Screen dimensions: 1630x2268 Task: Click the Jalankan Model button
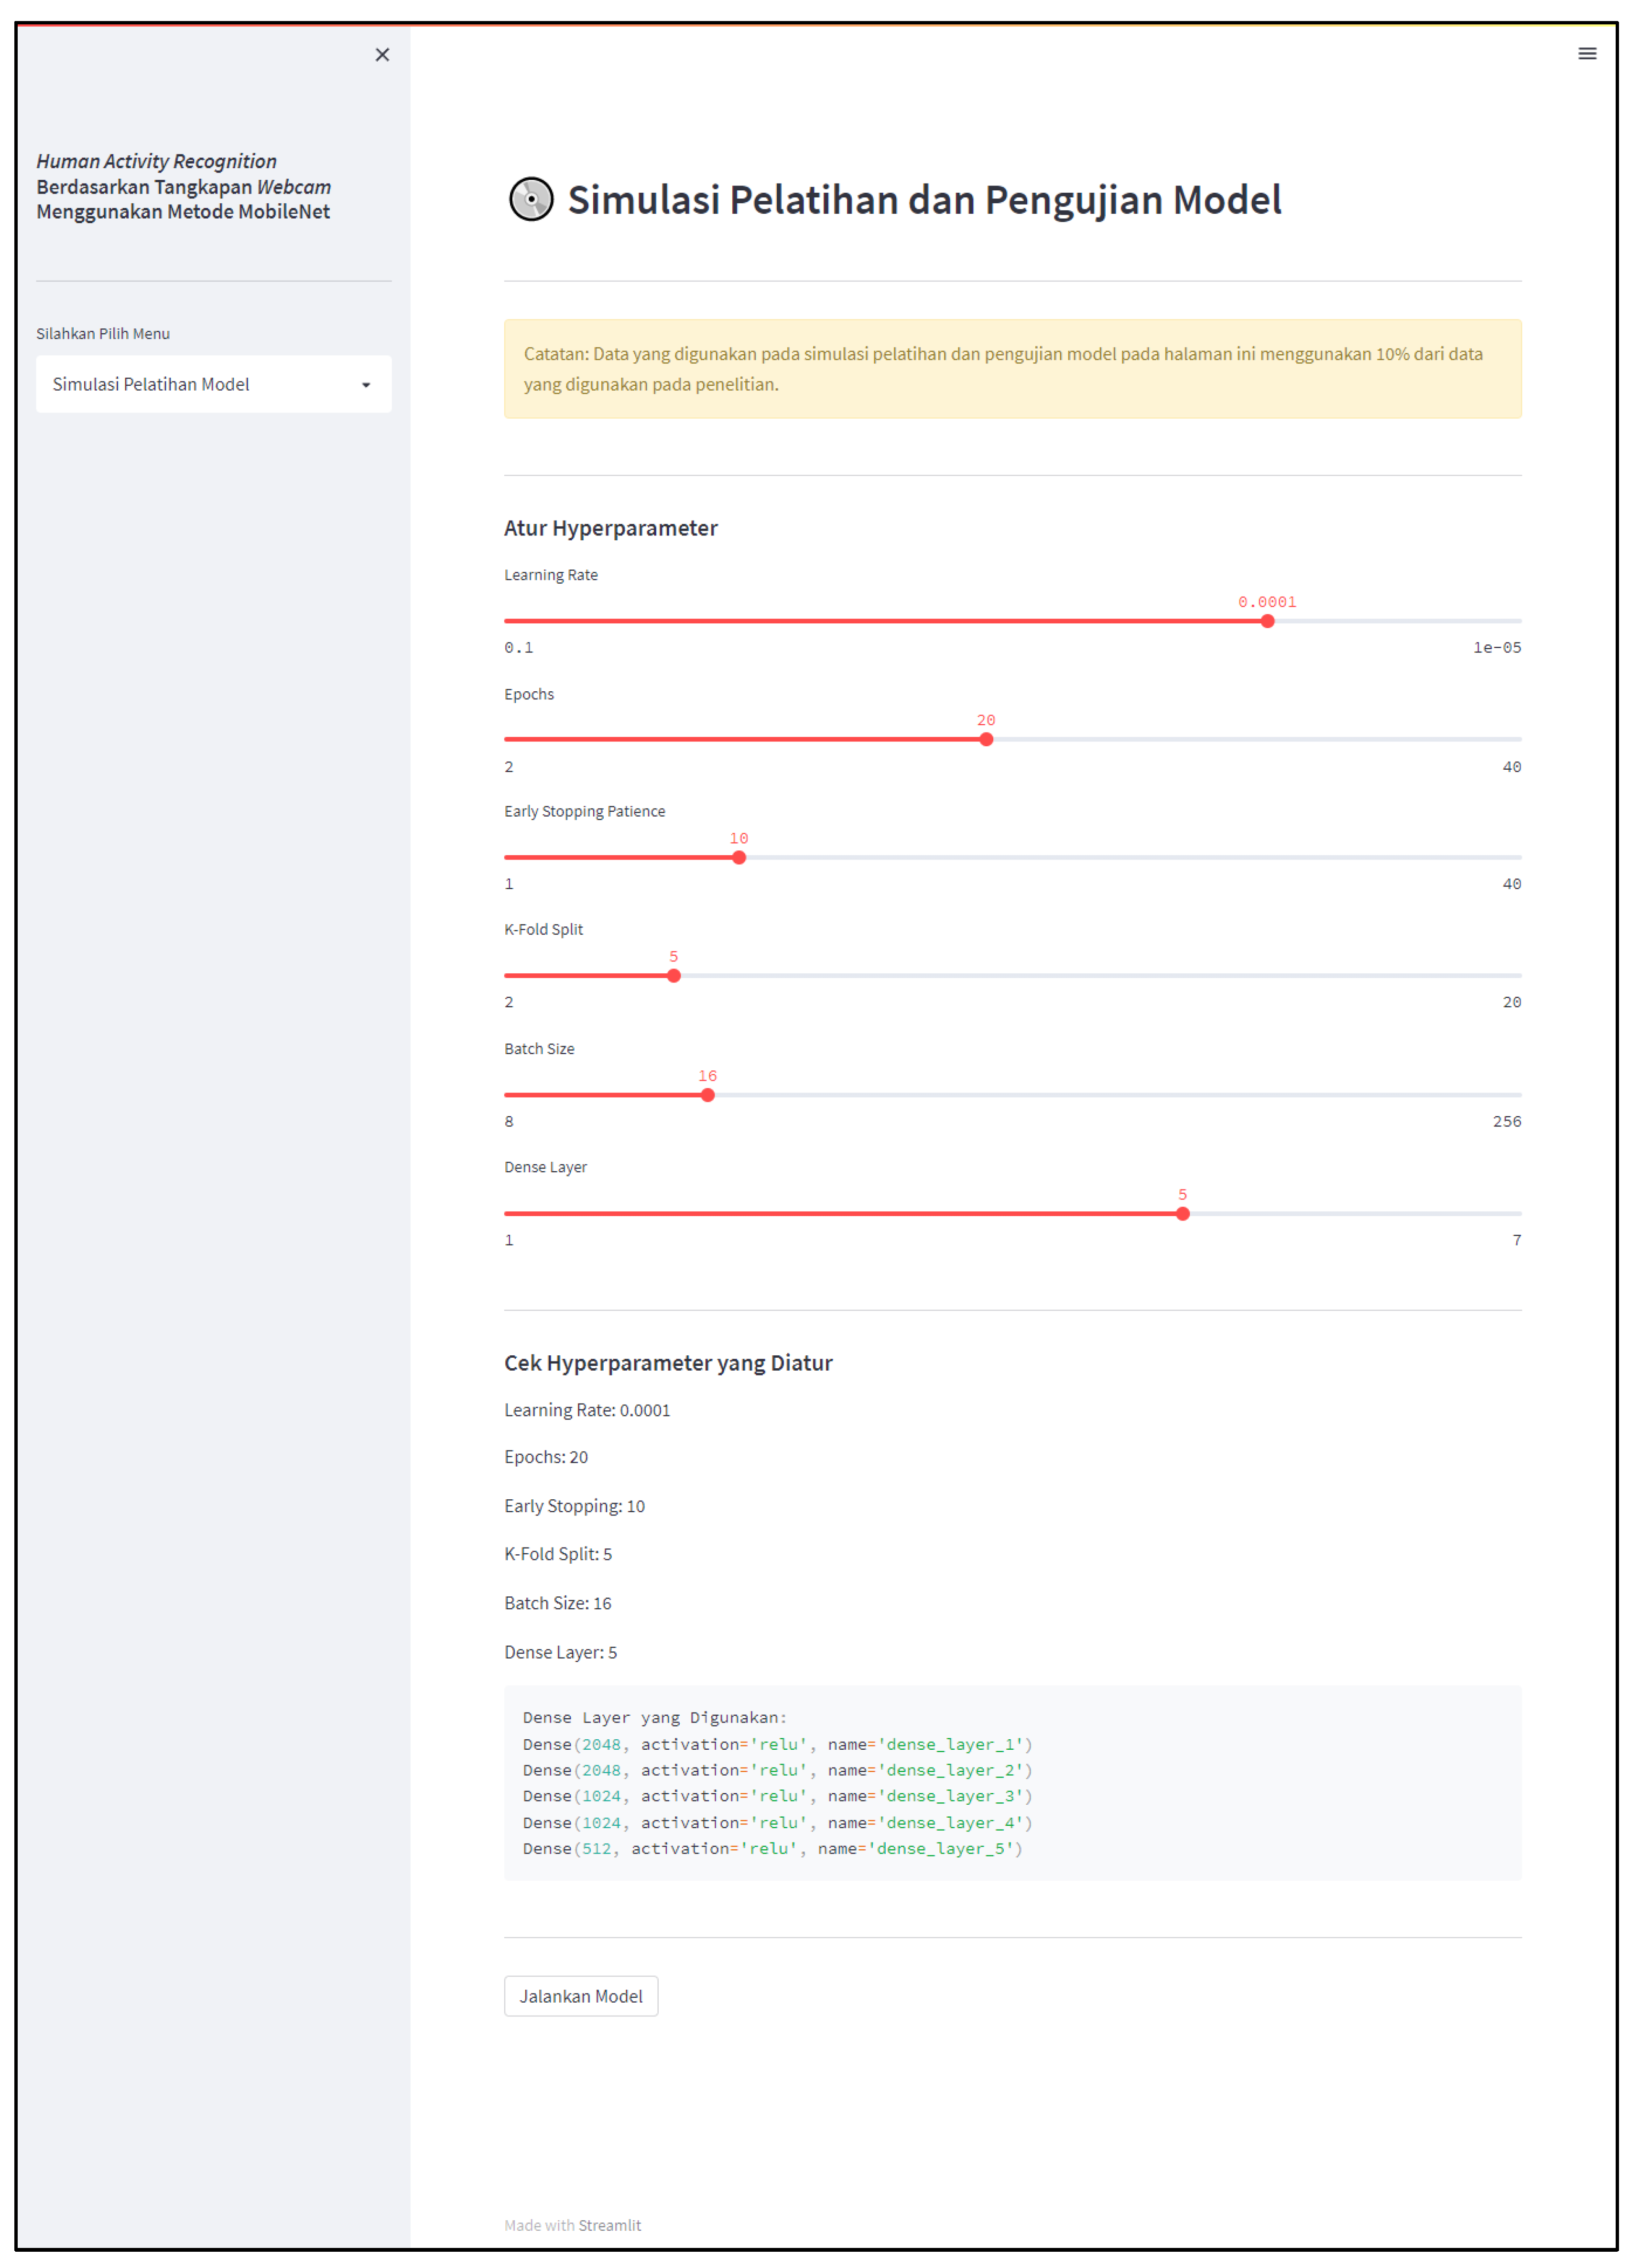[x=580, y=1996]
